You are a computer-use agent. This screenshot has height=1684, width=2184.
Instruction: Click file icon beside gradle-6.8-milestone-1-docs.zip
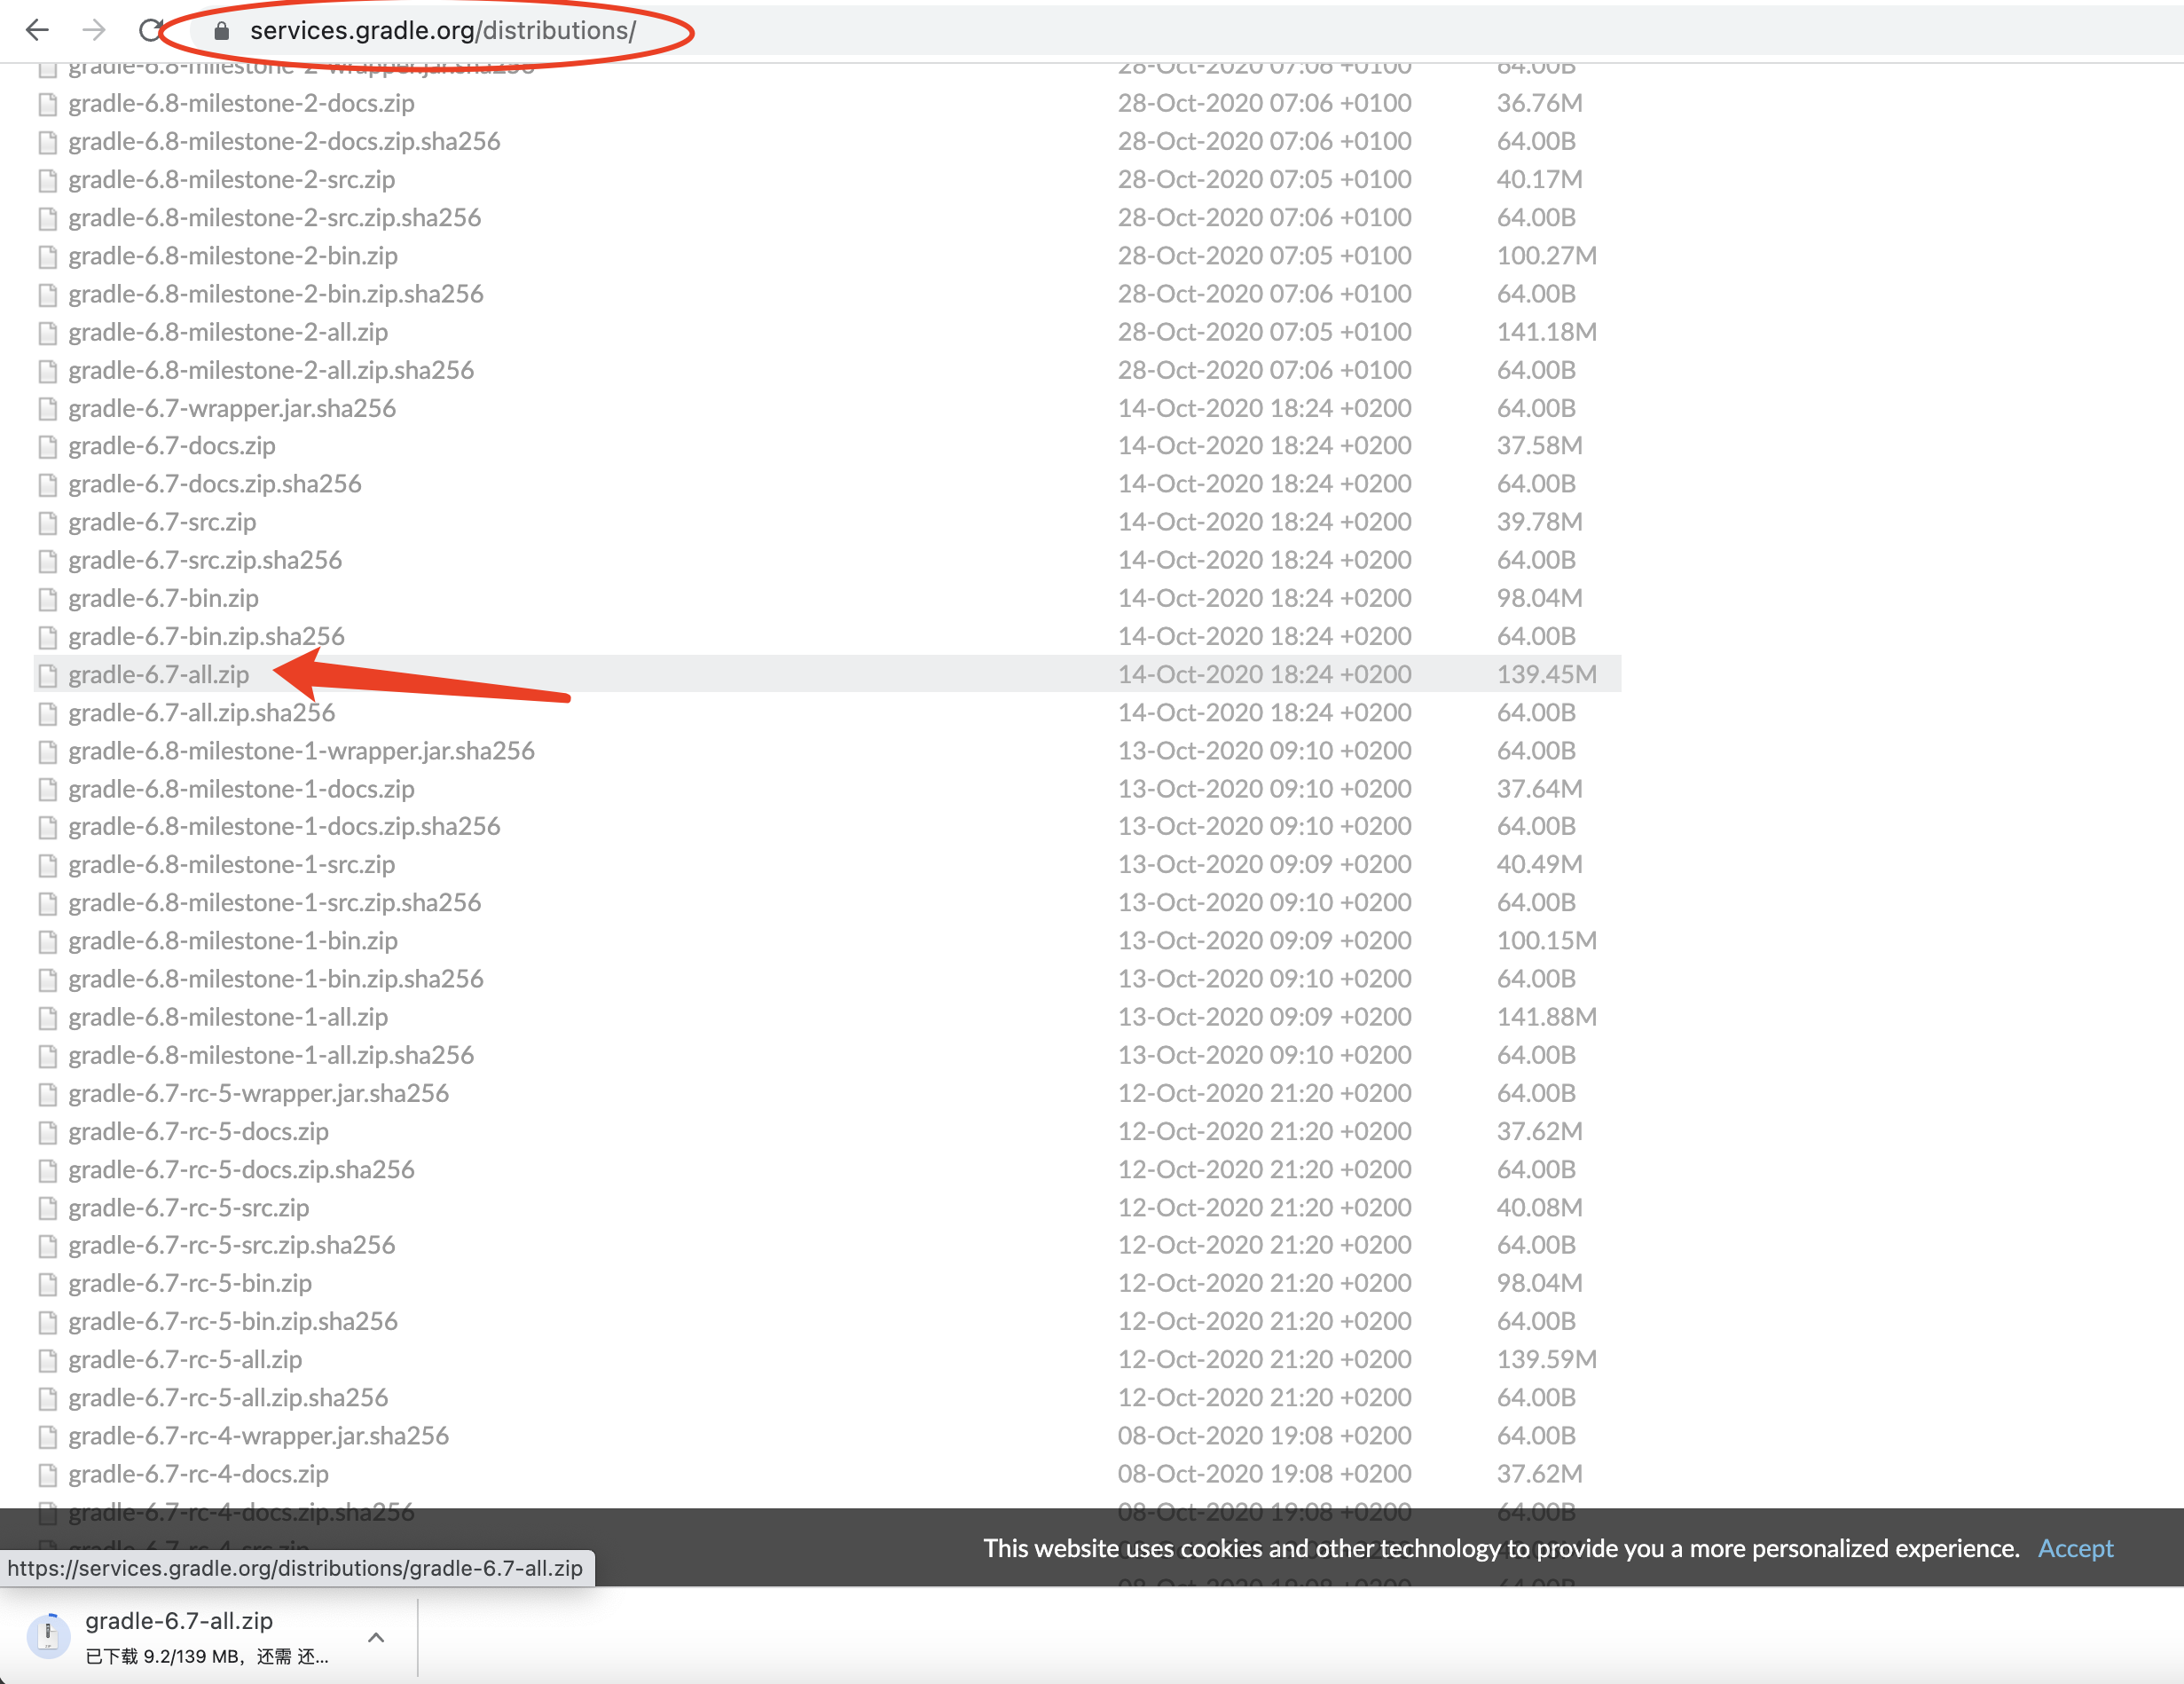click(47, 790)
